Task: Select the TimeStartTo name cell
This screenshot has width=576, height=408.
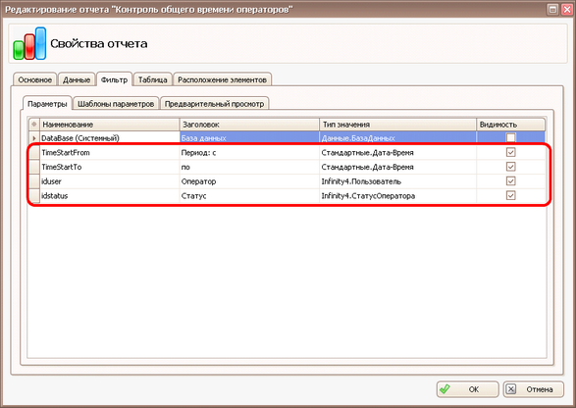Action: pyautogui.click(x=110, y=167)
